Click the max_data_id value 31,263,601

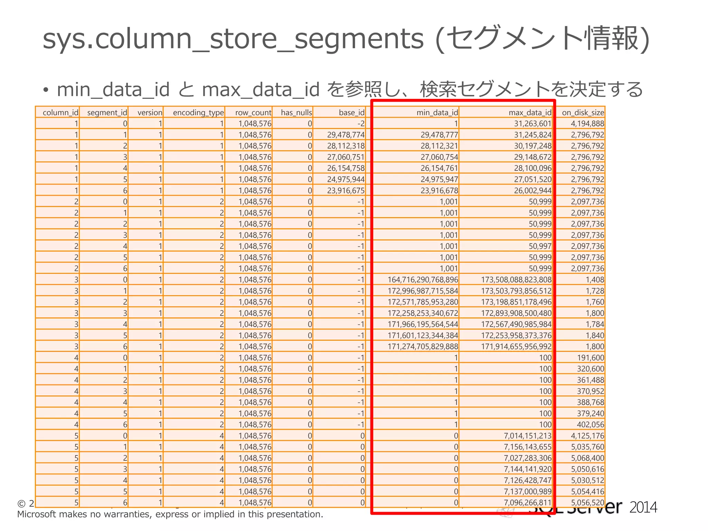point(533,124)
